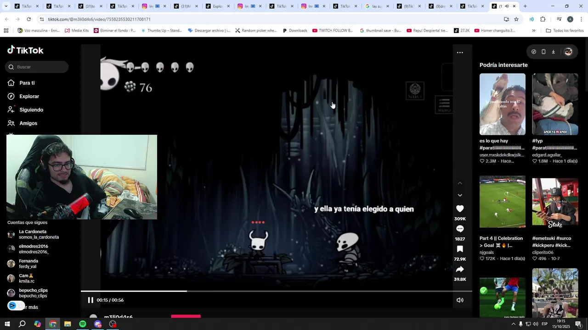
Task: Mute the TikTok video volume
Action: pyautogui.click(x=460, y=300)
